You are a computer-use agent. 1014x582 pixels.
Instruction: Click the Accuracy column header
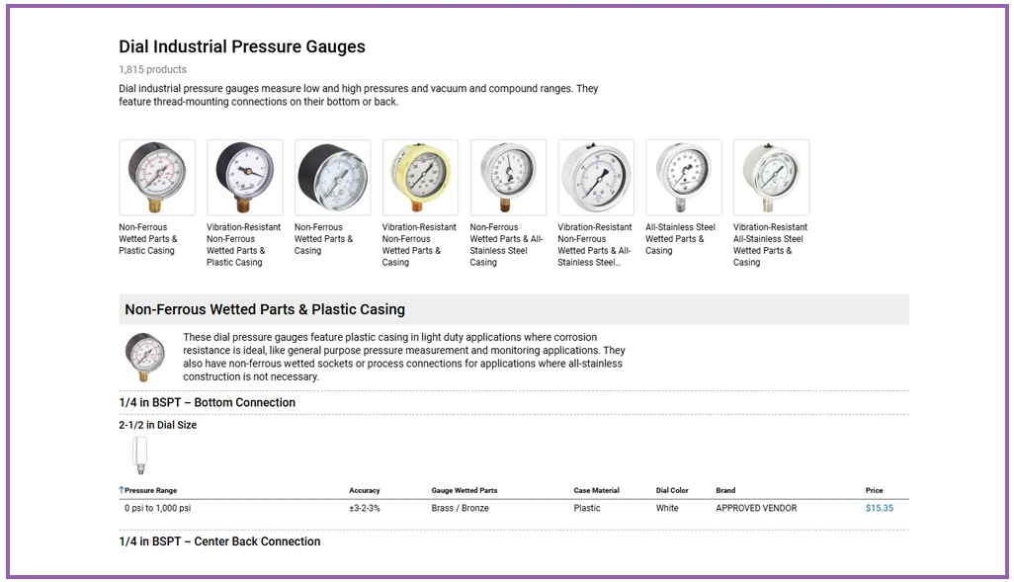(364, 490)
